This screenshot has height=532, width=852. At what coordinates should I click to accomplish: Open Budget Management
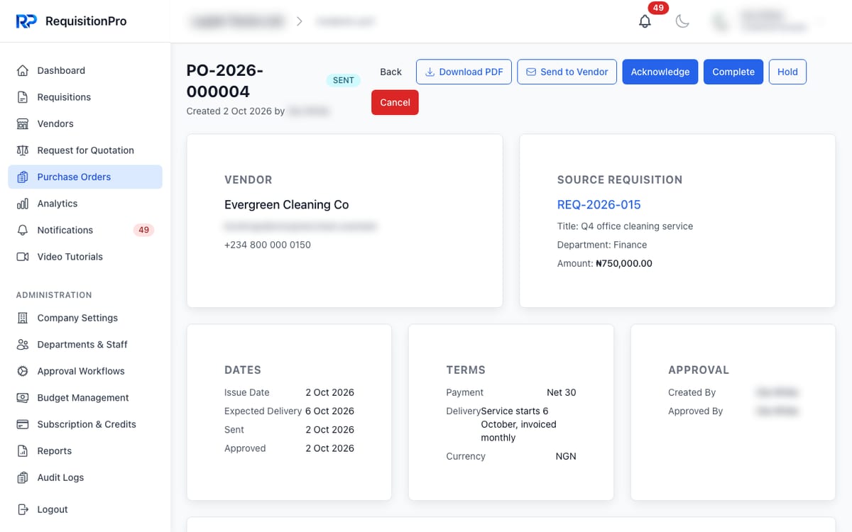[85, 398]
